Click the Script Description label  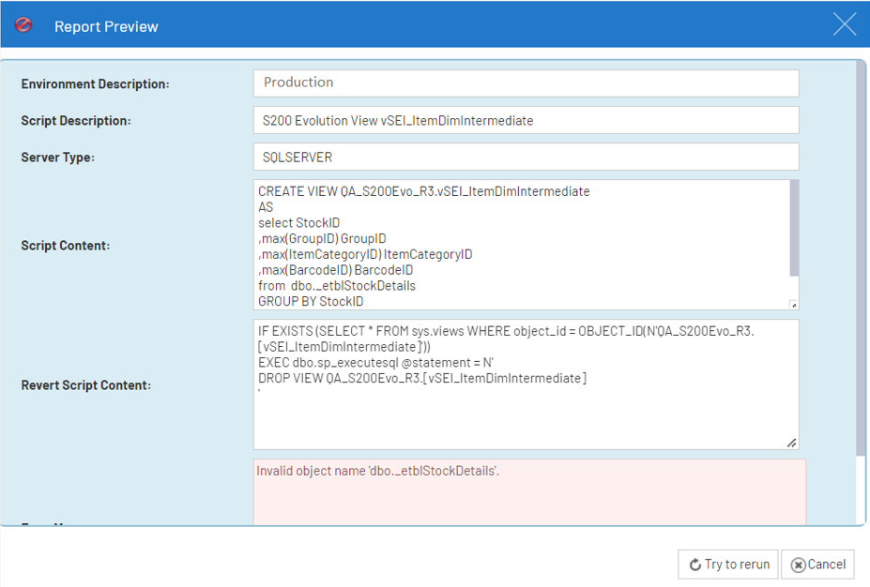click(x=76, y=121)
